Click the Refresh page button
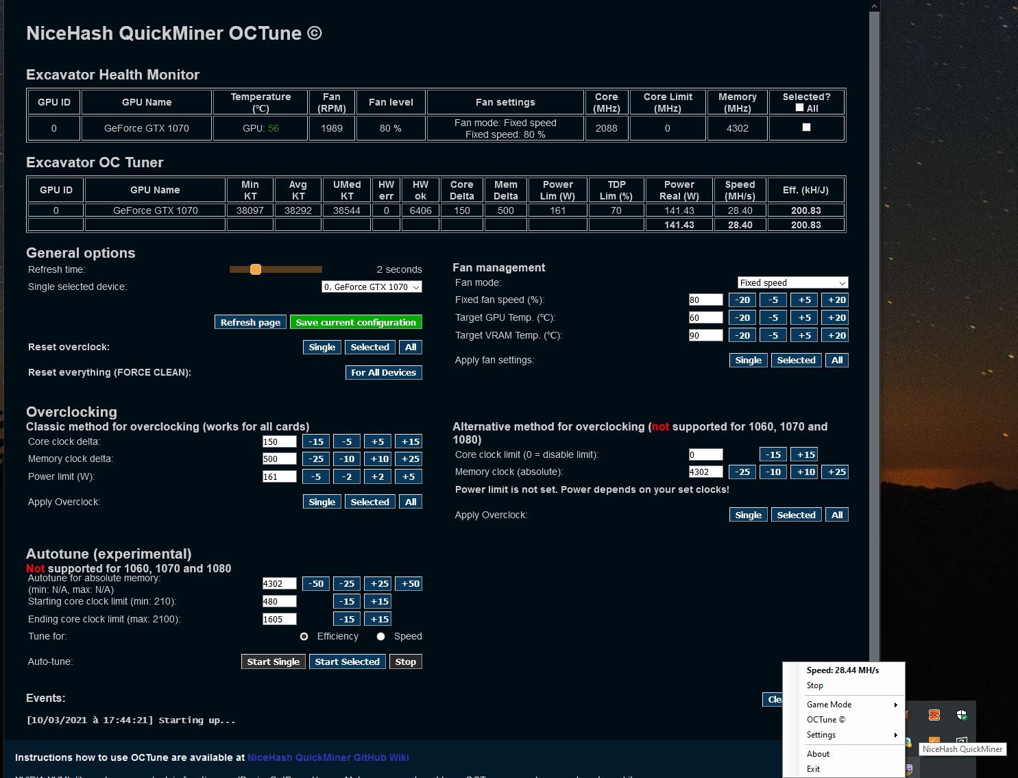This screenshot has width=1018, height=778. (250, 322)
